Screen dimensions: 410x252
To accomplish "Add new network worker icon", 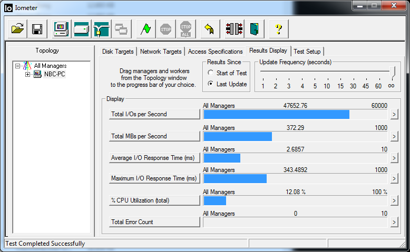I will [102, 29].
